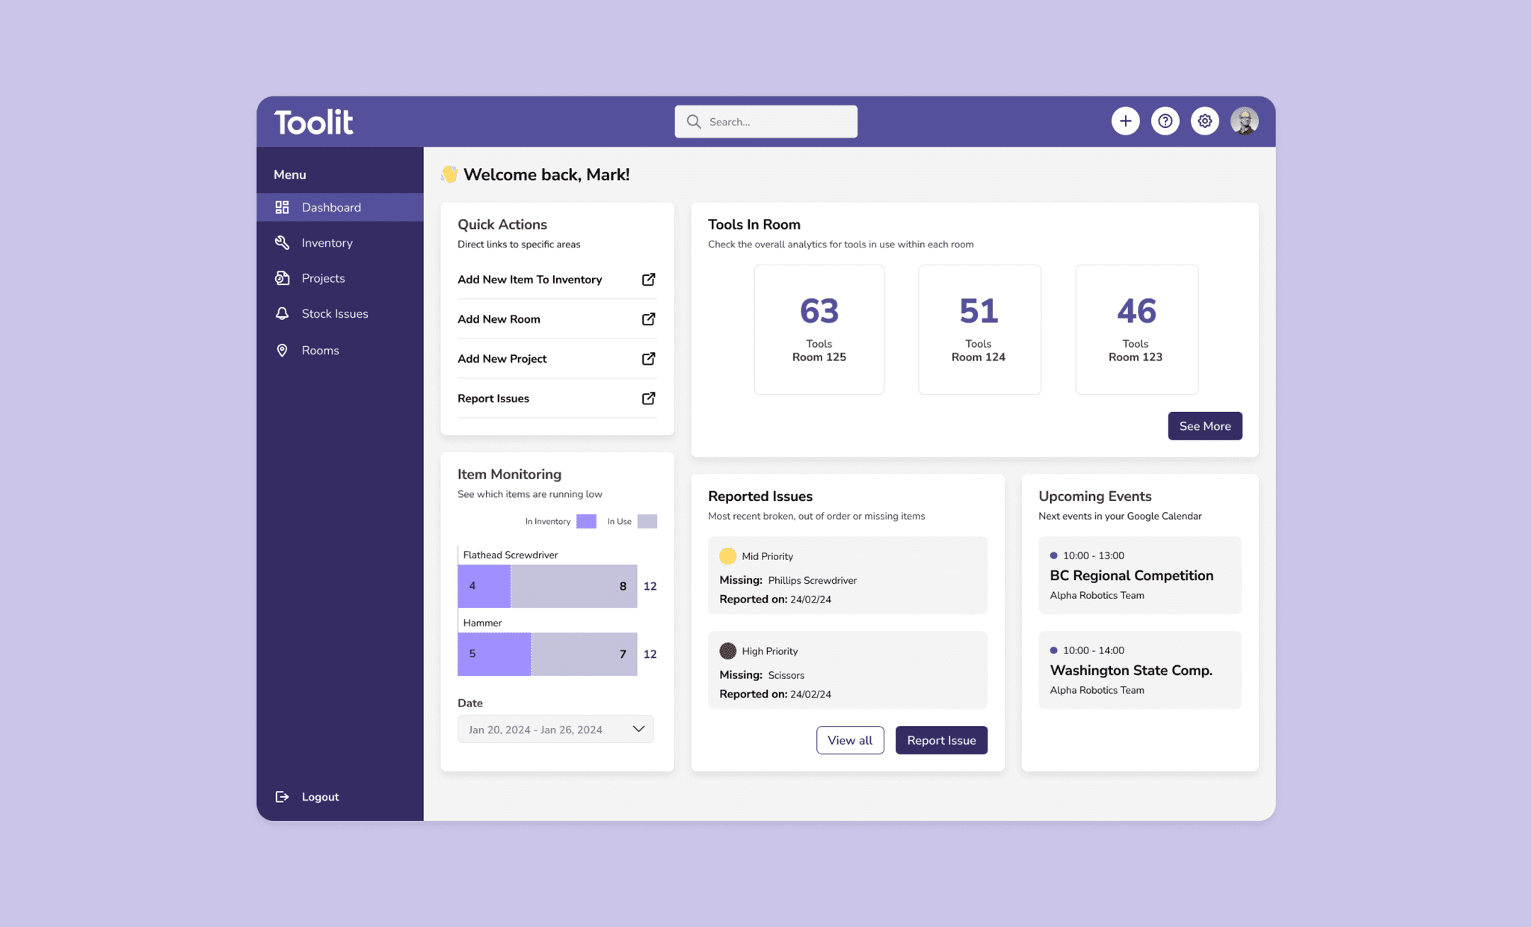Click the View all button

tap(850, 740)
